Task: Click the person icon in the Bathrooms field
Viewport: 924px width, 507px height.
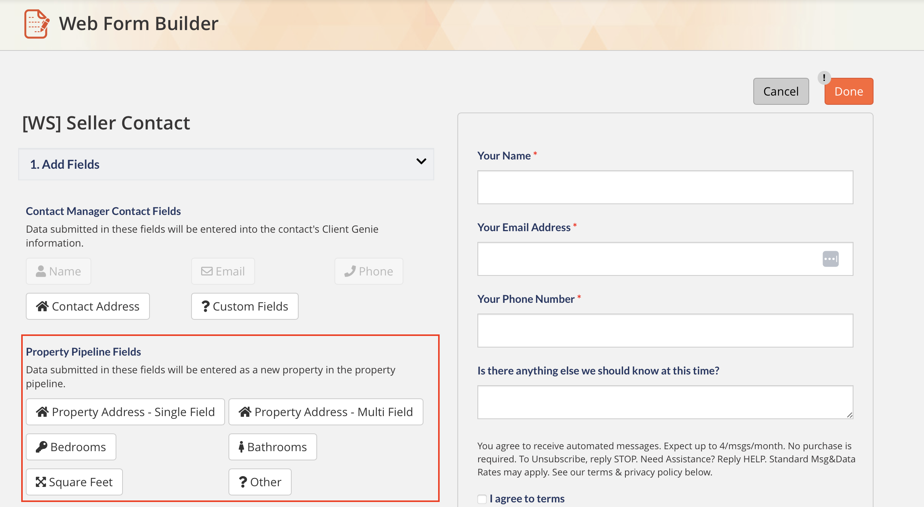Action: 242,447
